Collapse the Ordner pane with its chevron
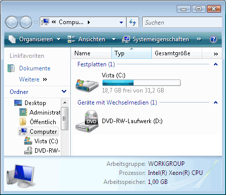This screenshot has height=195, width=226. [64, 91]
